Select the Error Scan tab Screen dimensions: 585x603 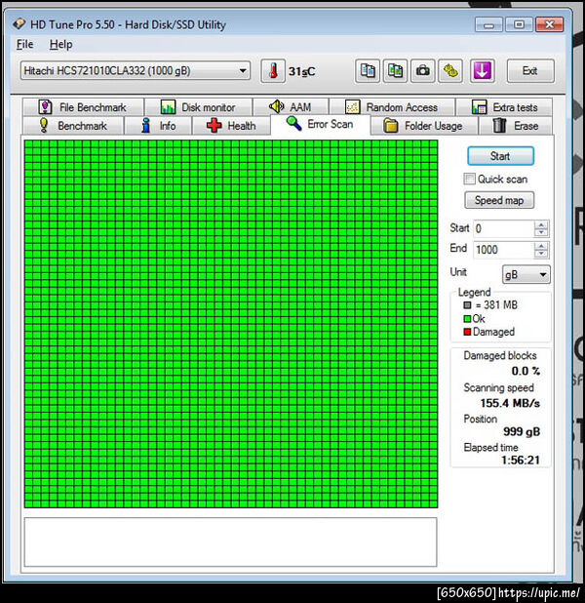[321, 124]
